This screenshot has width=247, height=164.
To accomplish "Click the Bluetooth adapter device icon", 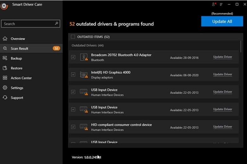I will 84,57.
